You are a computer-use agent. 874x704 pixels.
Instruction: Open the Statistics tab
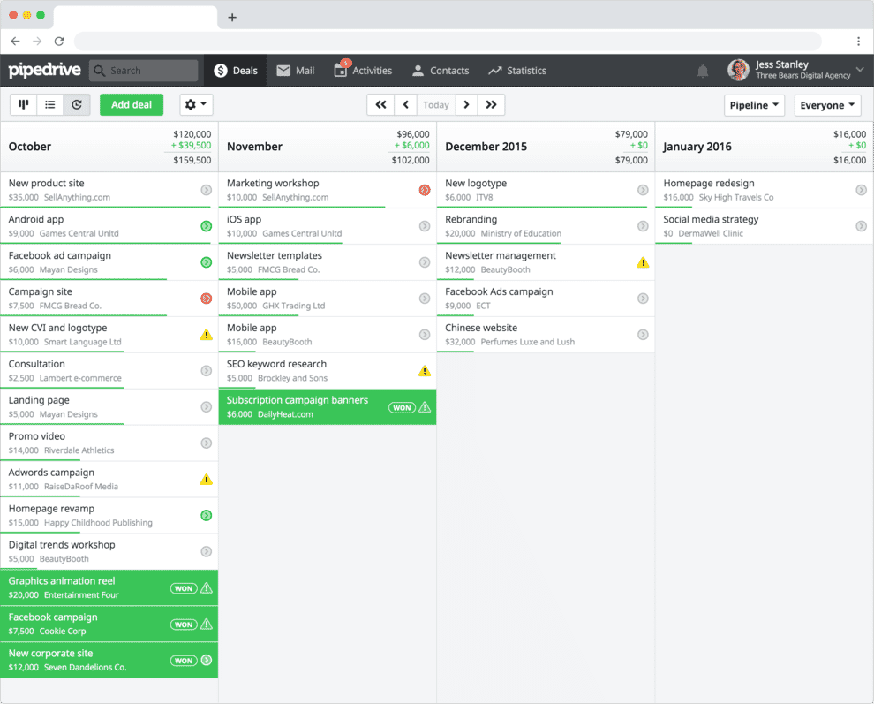(x=517, y=71)
